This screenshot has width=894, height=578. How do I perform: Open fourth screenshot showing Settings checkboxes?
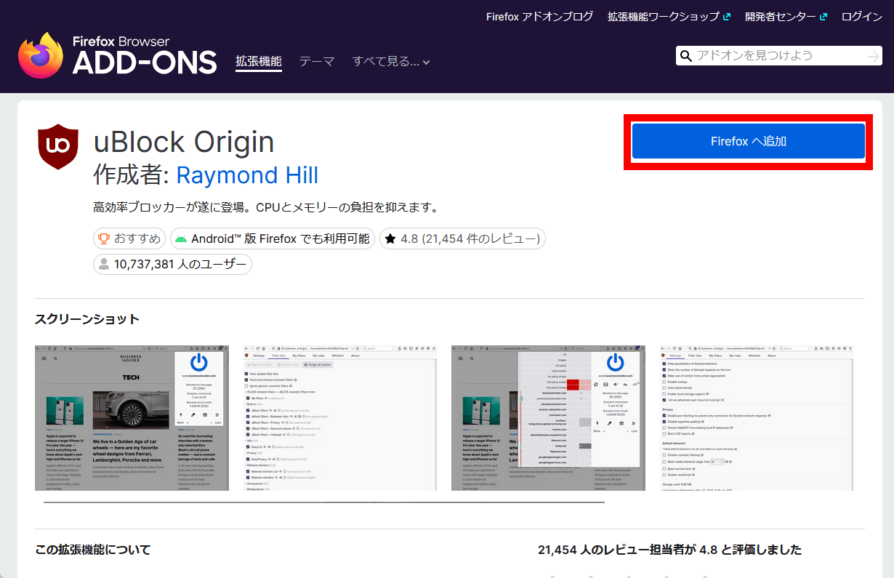[757, 418]
